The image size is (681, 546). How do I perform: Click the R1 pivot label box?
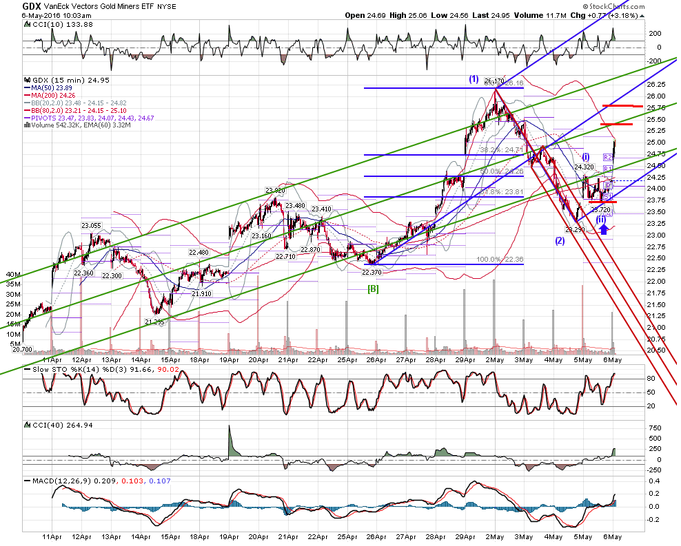point(608,169)
